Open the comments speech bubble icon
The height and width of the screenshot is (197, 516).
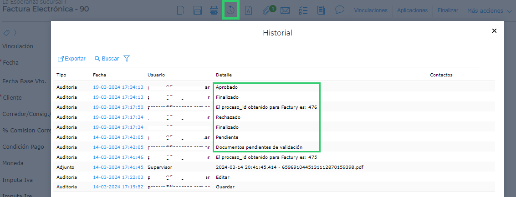(340, 10)
